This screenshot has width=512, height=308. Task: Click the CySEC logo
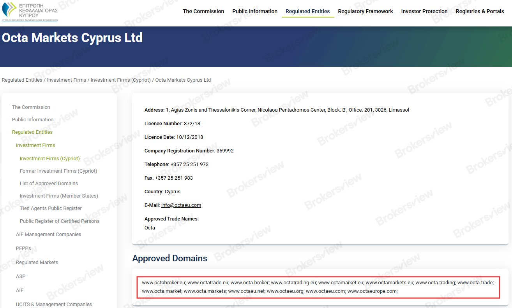point(30,12)
